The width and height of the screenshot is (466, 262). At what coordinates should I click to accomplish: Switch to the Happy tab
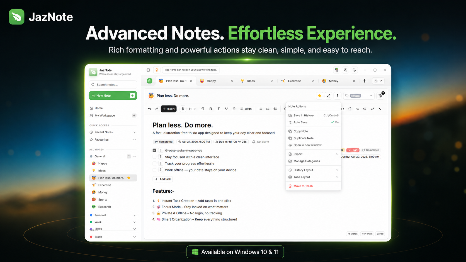pyautogui.click(x=217, y=81)
